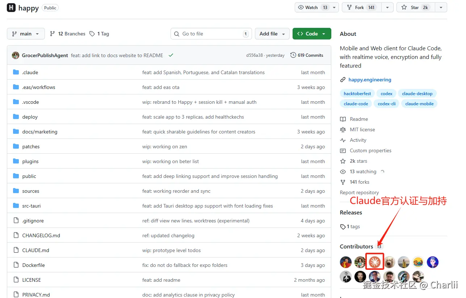This screenshot has height=298, width=466.
Task: Click the green commit status checkmark
Action: 171,55
